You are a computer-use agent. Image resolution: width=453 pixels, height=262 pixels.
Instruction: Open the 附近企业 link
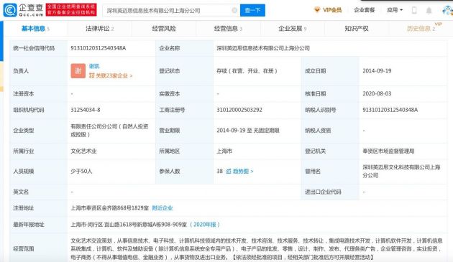(x=163, y=207)
